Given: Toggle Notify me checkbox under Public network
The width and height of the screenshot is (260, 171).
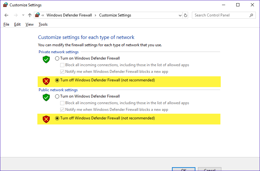Looking at the screenshot, I should click(x=62, y=110).
